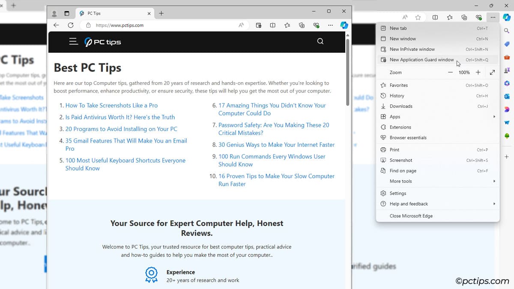
Task: Open the sidebar Microsoft 365 icon
Action: [x=507, y=83]
